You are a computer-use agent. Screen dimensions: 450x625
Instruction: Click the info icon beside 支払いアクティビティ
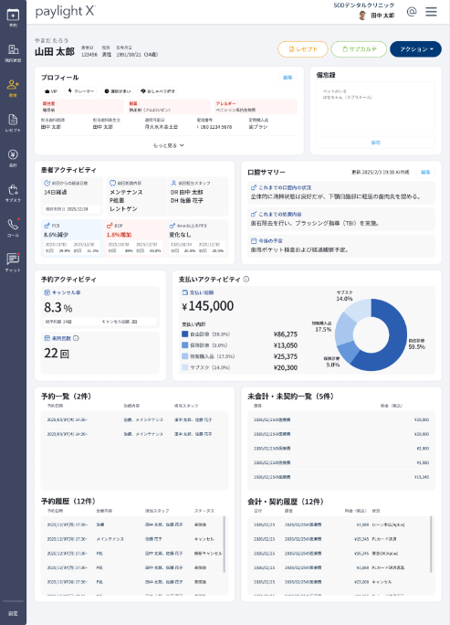coord(246,279)
